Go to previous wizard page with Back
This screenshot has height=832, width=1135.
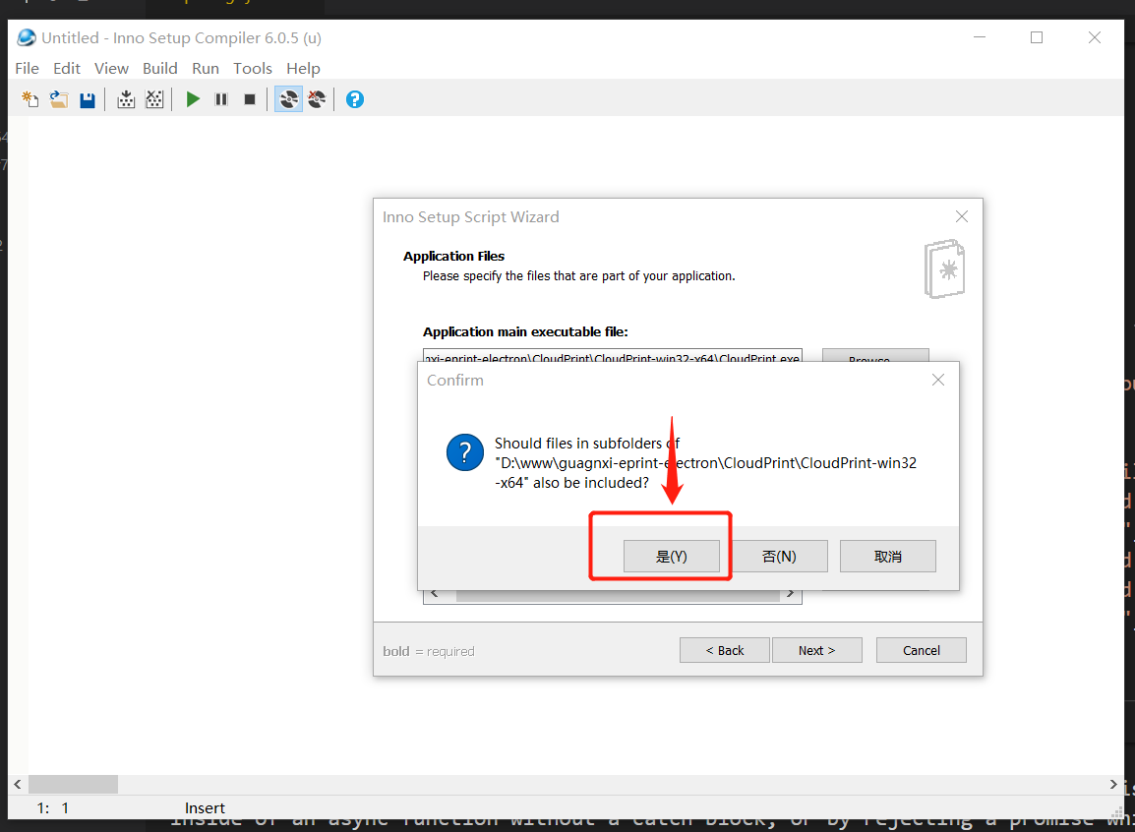(x=725, y=650)
